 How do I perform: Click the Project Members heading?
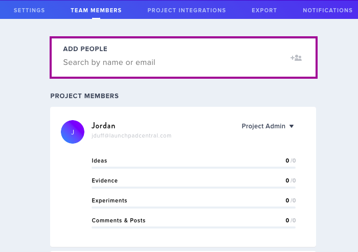click(x=84, y=96)
